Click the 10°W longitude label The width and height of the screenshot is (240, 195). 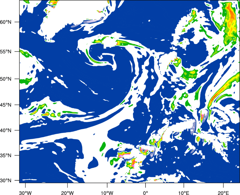pos(107,193)
